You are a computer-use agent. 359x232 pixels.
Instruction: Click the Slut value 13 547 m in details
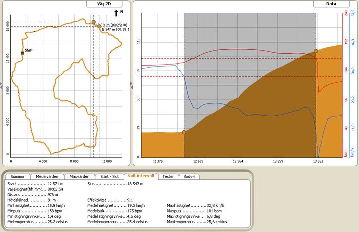tap(135, 184)
